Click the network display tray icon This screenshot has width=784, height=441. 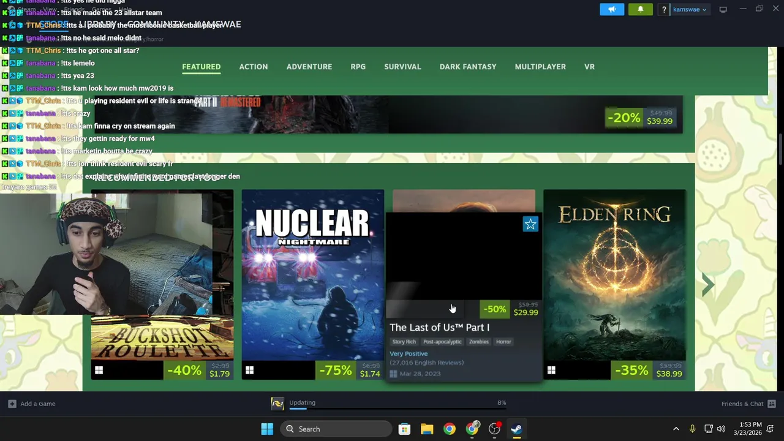click(x=708, y=429)
